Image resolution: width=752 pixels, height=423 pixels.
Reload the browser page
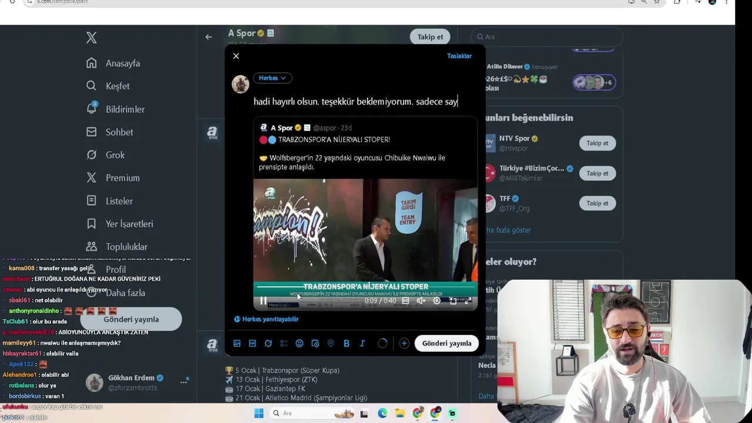click(x=12, y=2)
